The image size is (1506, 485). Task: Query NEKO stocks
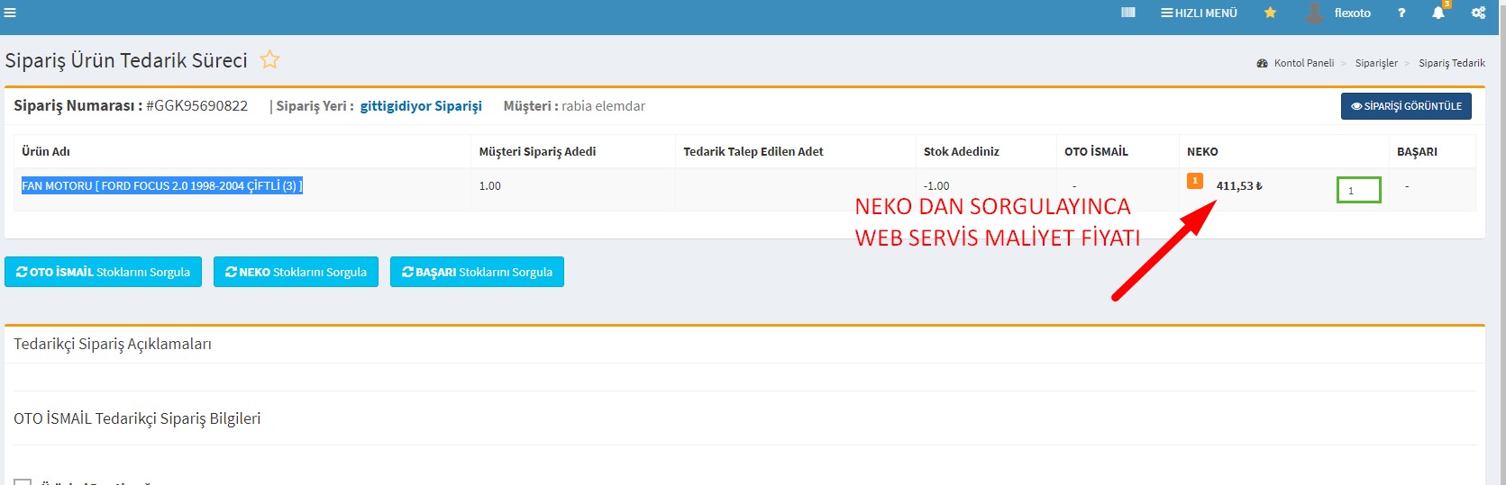[x=296, y=272]
